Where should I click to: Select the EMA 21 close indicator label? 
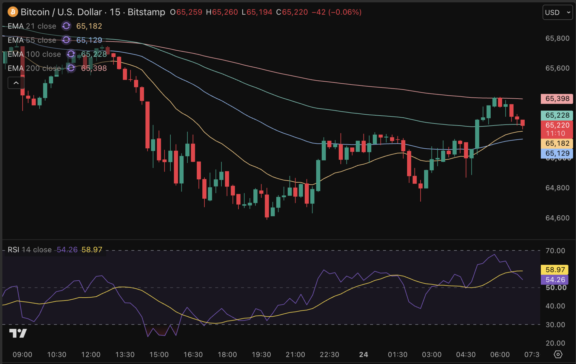(x=32, y=26)
